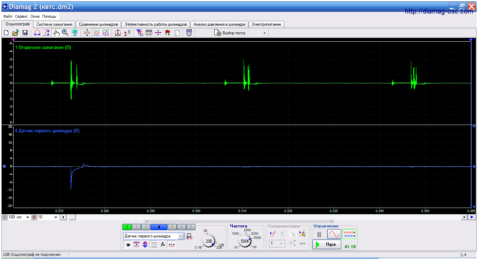Viewport: 478px width, 259px height.
Task: Select the Осциллограф tab
Action: click(x=18, y=24)
